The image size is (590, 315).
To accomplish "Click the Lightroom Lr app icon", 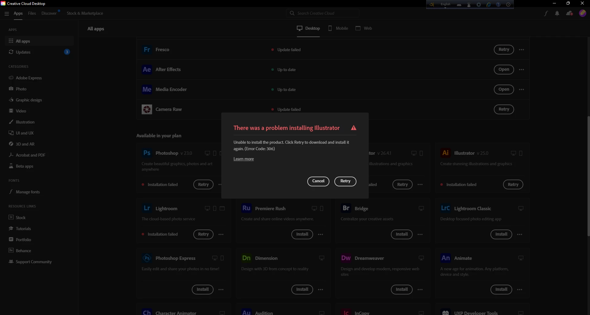I will (147, 208).
